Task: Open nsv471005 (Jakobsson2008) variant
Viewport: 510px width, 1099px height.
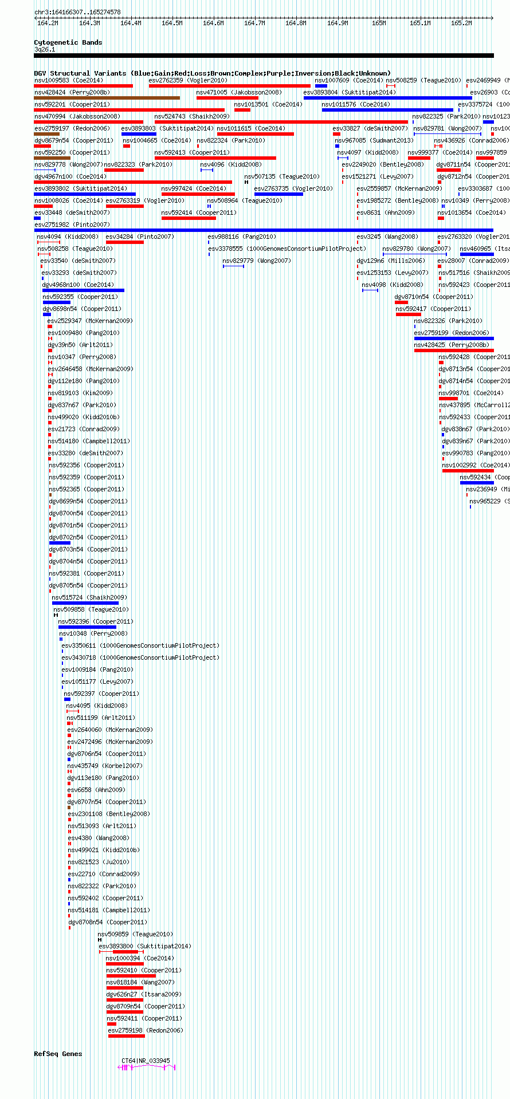Action: [239, 92]
